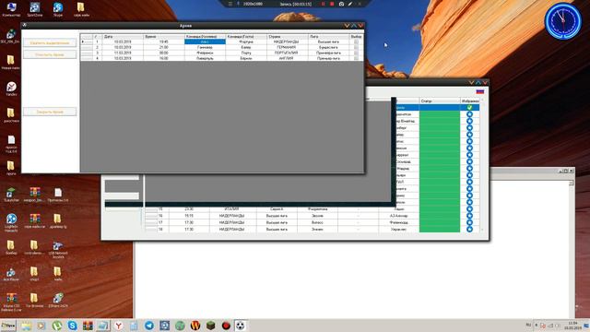Open the globe browser icon on the taskbar
This screenshot has height=332, width=590.
(180, 326)
